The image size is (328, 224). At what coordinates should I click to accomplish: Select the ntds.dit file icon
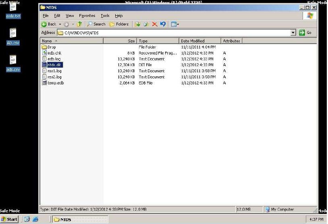[44, 65]
